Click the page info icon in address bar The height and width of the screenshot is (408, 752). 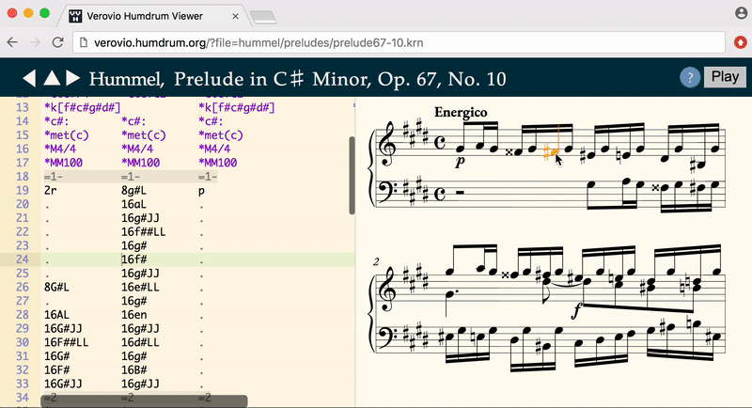coord(84,42)
